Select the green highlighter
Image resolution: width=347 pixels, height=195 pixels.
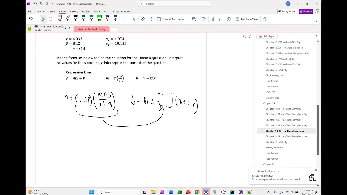coord(99,19)
